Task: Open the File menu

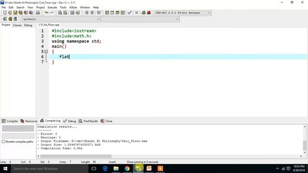Action: point(3,8)
